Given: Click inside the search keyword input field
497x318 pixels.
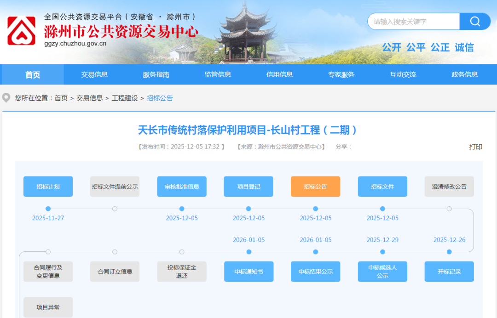Looking at the screenshot, I should pyautogui.click(x=412, y=21).
